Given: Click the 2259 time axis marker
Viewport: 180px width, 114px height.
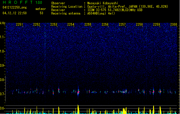Looking at the screenshot, I should click(x=157, y=25).
